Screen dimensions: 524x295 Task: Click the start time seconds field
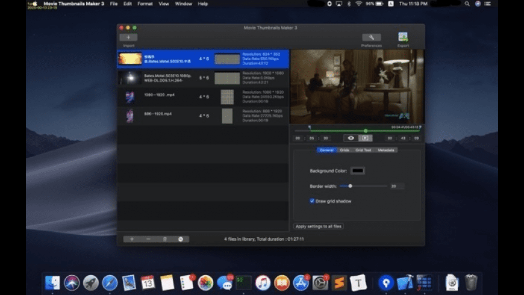325,138
